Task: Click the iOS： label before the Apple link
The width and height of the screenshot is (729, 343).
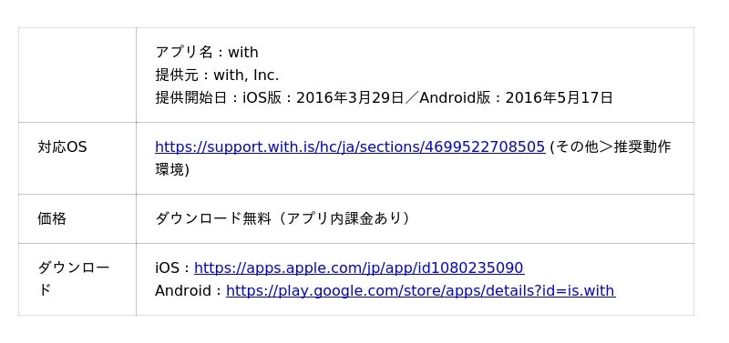Action: tap(173, 267)
